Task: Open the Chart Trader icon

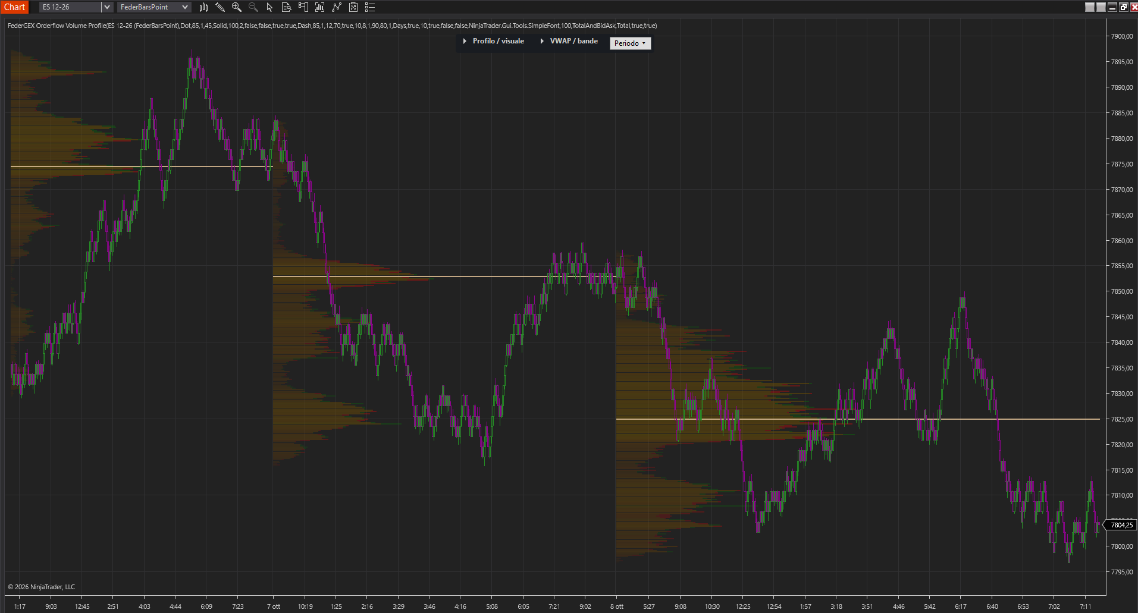Action: [x=303, y=7]
